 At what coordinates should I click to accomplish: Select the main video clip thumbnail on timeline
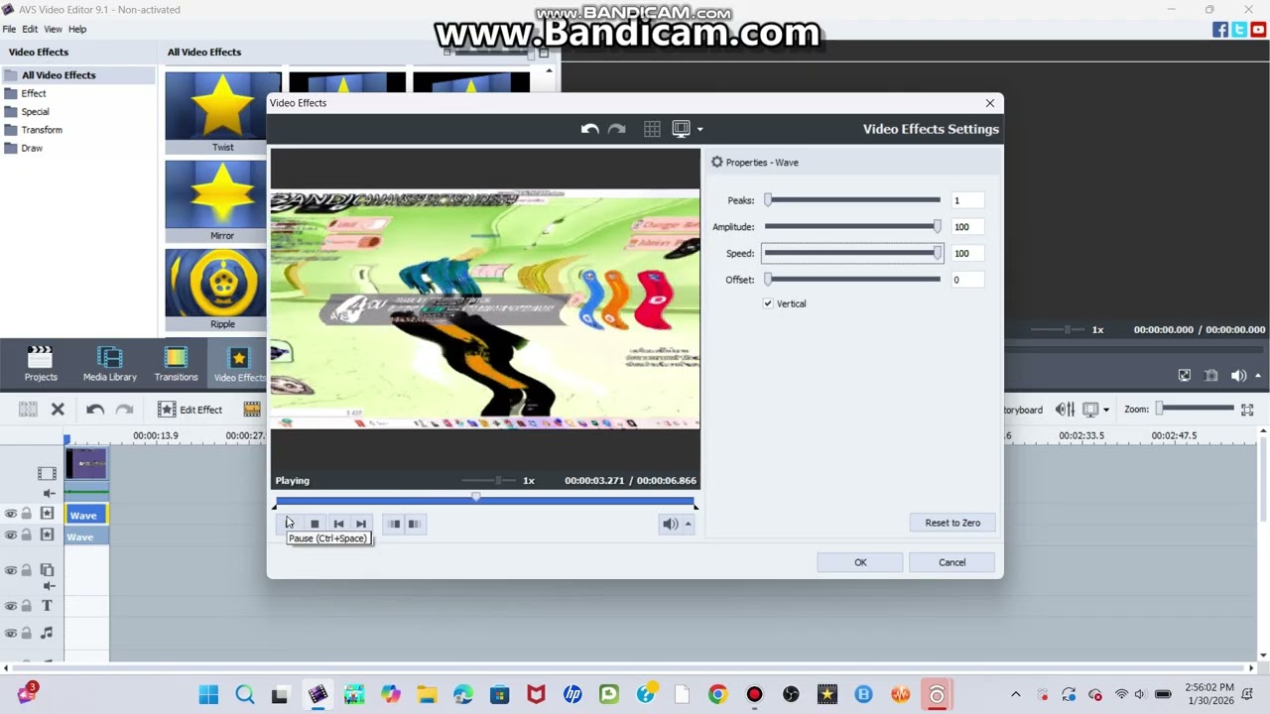coord(86,464)
